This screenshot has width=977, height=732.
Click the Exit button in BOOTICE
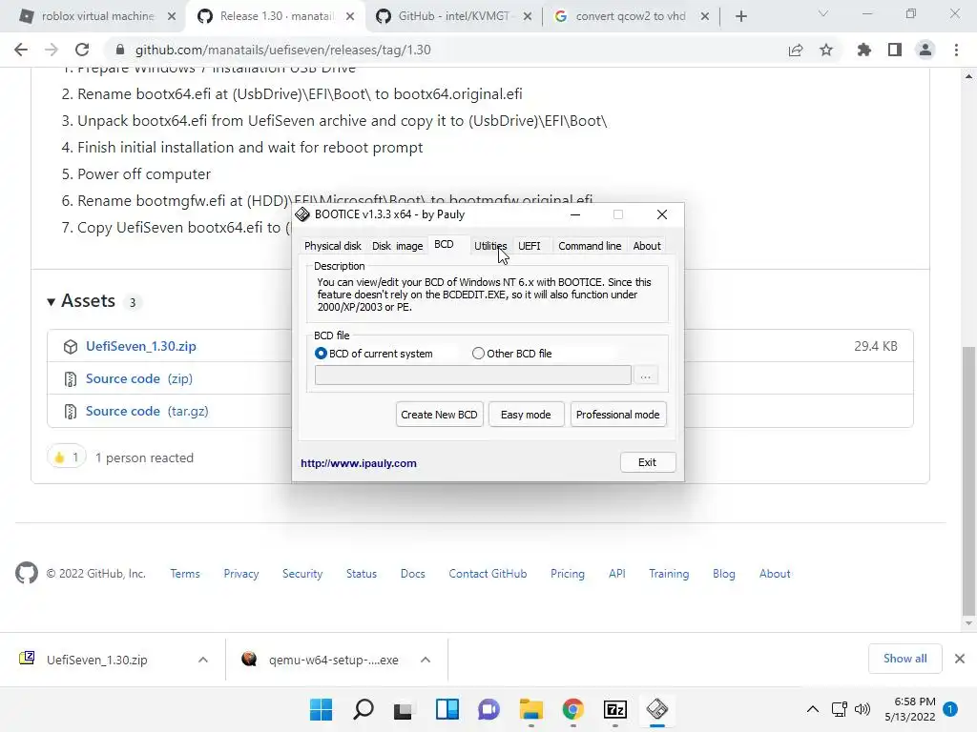click(648, 462)
